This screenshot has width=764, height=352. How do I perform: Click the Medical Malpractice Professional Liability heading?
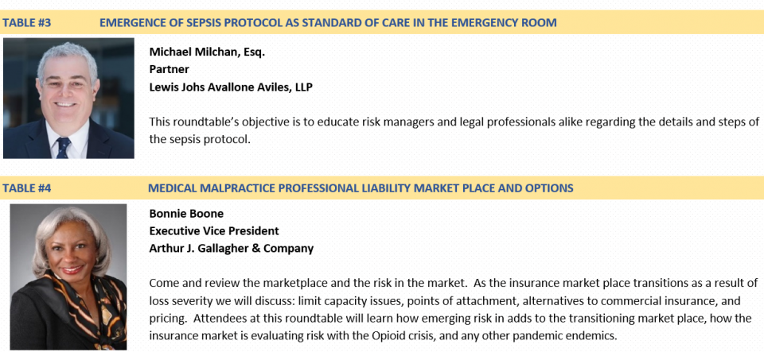[361, 188]
